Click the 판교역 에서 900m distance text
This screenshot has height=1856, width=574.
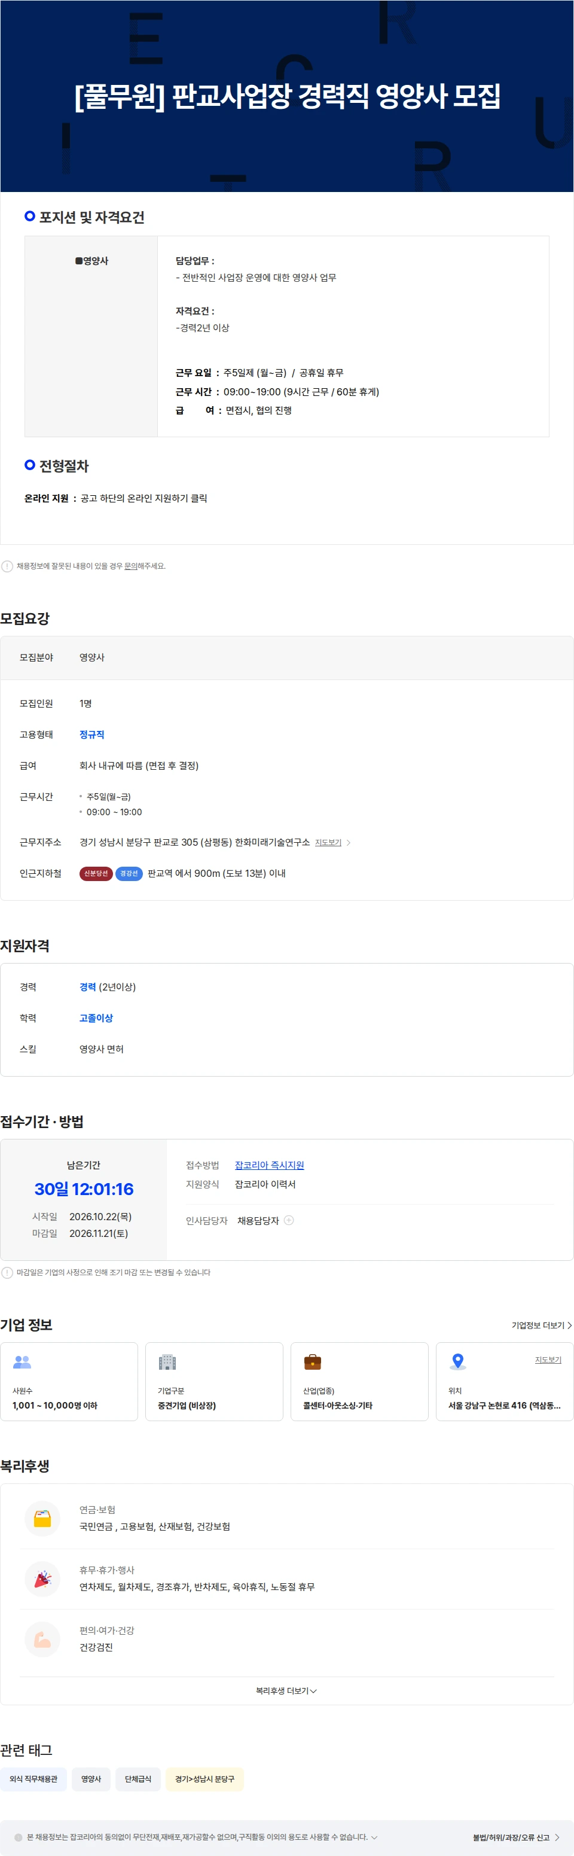click(217, 874)
